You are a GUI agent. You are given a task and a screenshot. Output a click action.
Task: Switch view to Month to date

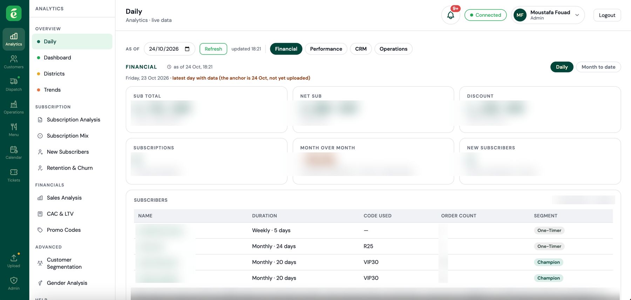pyautogui.click(x=598, y=67)
